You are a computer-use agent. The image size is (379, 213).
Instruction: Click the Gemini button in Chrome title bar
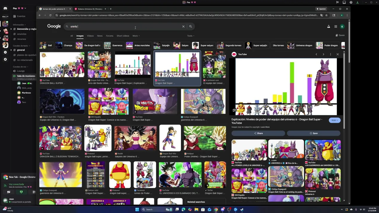click(321, 9)
